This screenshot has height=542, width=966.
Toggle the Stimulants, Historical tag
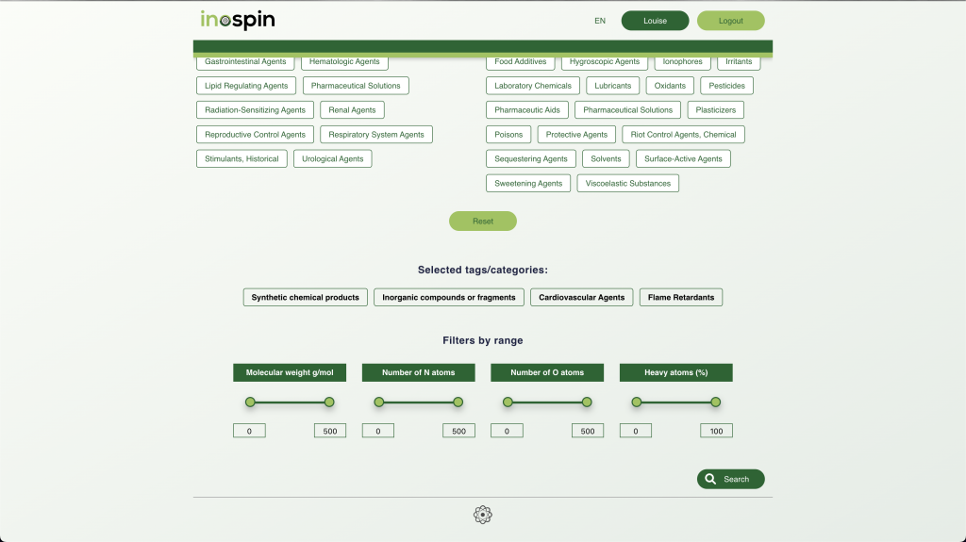point(241,159)
